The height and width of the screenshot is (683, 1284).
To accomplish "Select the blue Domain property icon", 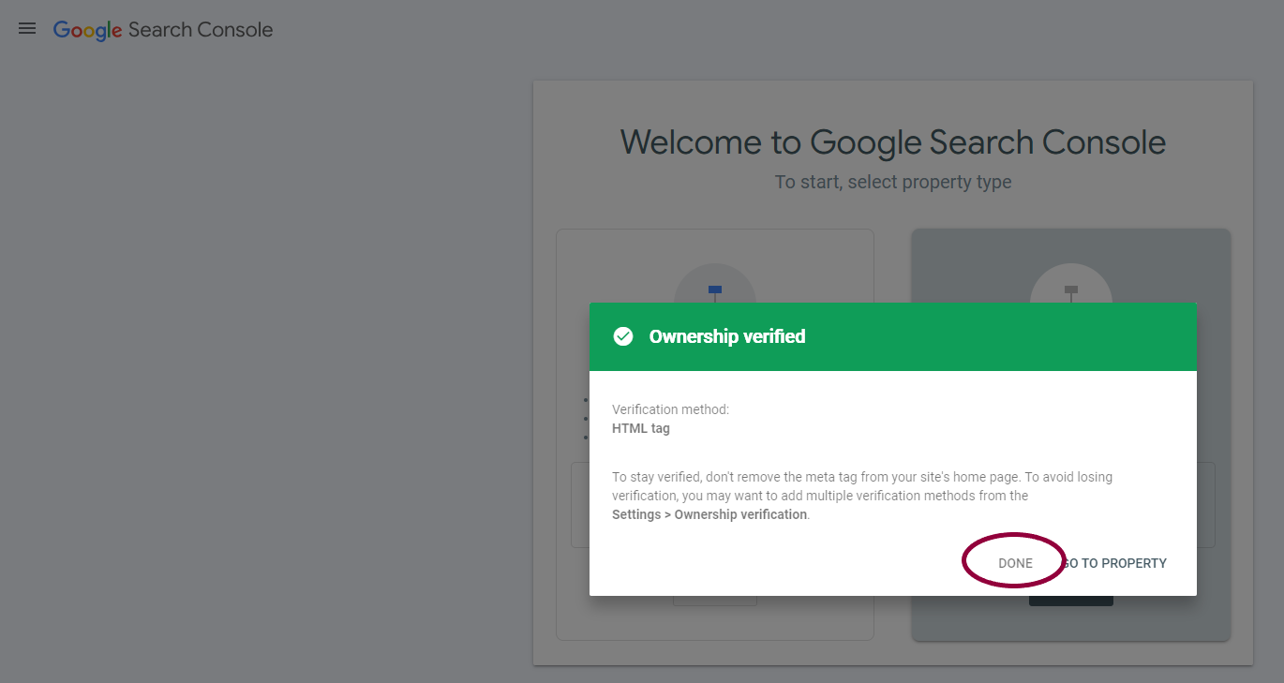I will (715, 291).
